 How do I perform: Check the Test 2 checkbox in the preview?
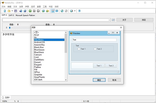[95, 49]
